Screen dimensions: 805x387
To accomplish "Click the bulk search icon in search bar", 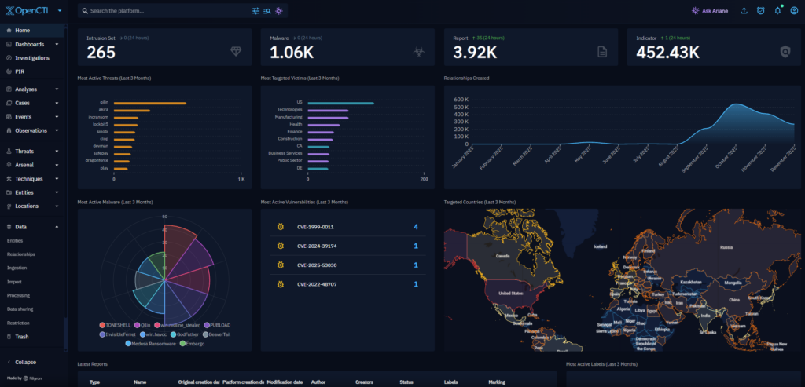I will 267,11.
